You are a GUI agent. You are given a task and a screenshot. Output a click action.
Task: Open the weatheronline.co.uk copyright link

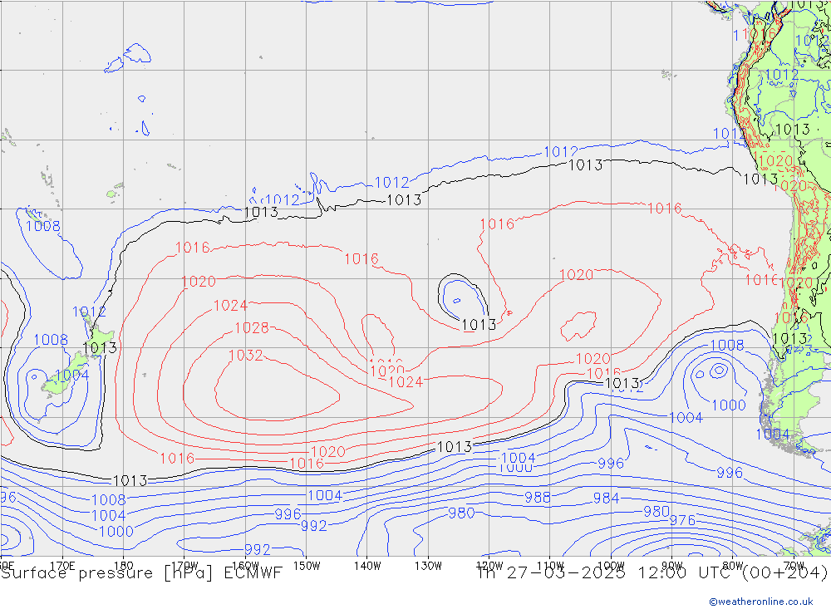[x=760, y=601]
